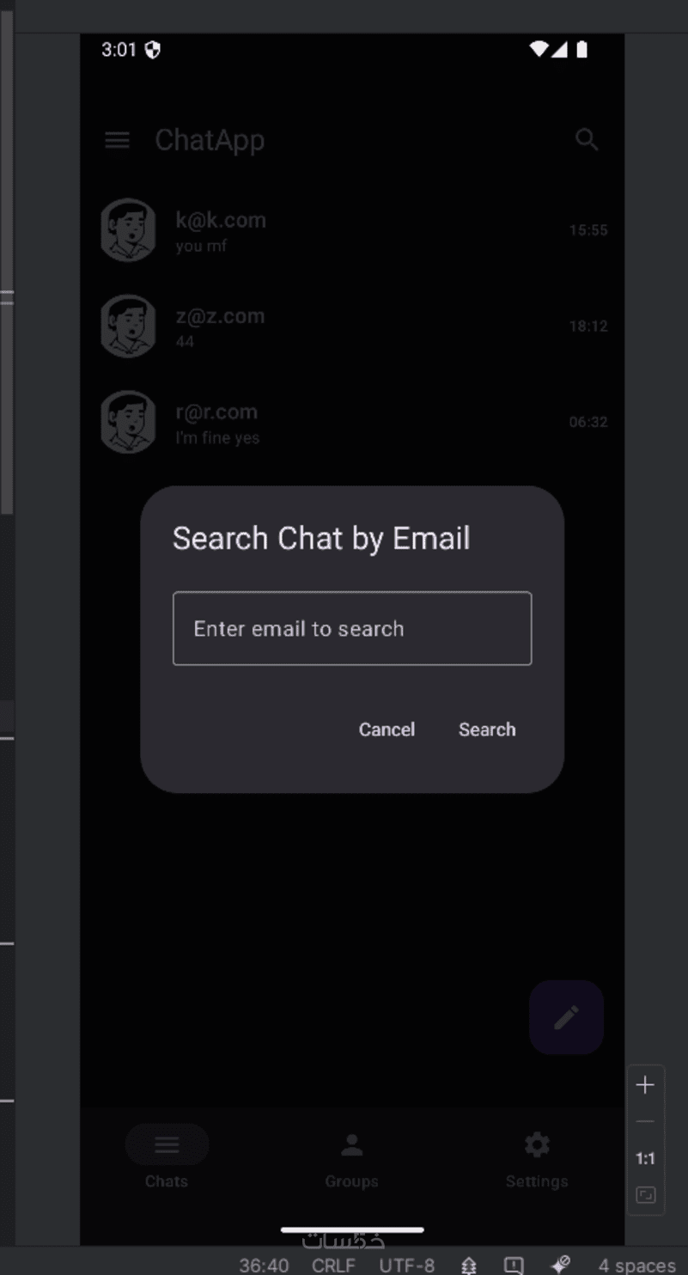Viewport: 688px width, 1275px height.
Task: Click the tree icon in status bar
Action: point(469,1265)
